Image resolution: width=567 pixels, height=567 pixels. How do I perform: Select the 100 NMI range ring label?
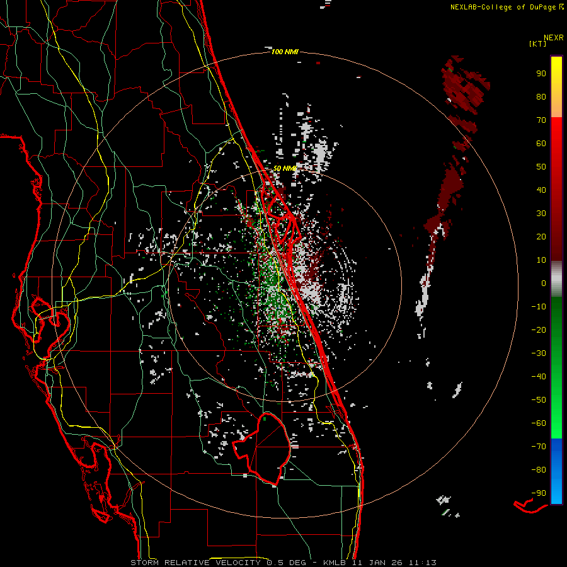(x=285, y=52)
